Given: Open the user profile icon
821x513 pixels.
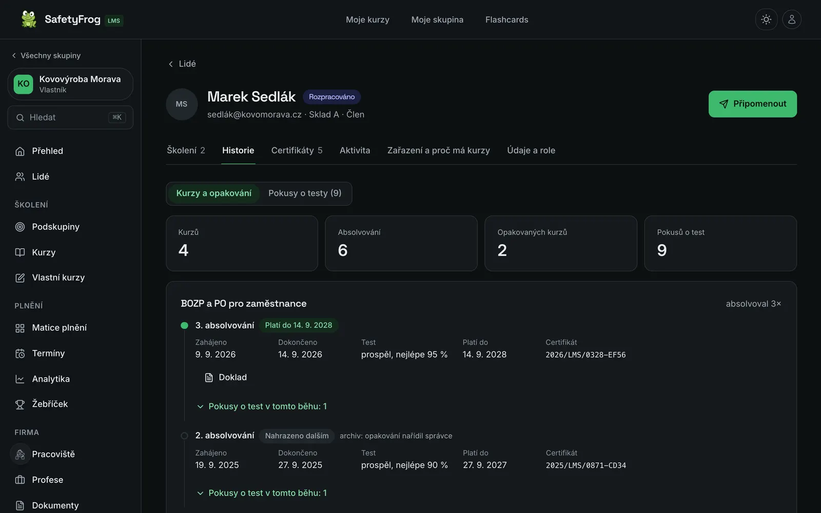Looking at the screenshot, I should 792,19.
